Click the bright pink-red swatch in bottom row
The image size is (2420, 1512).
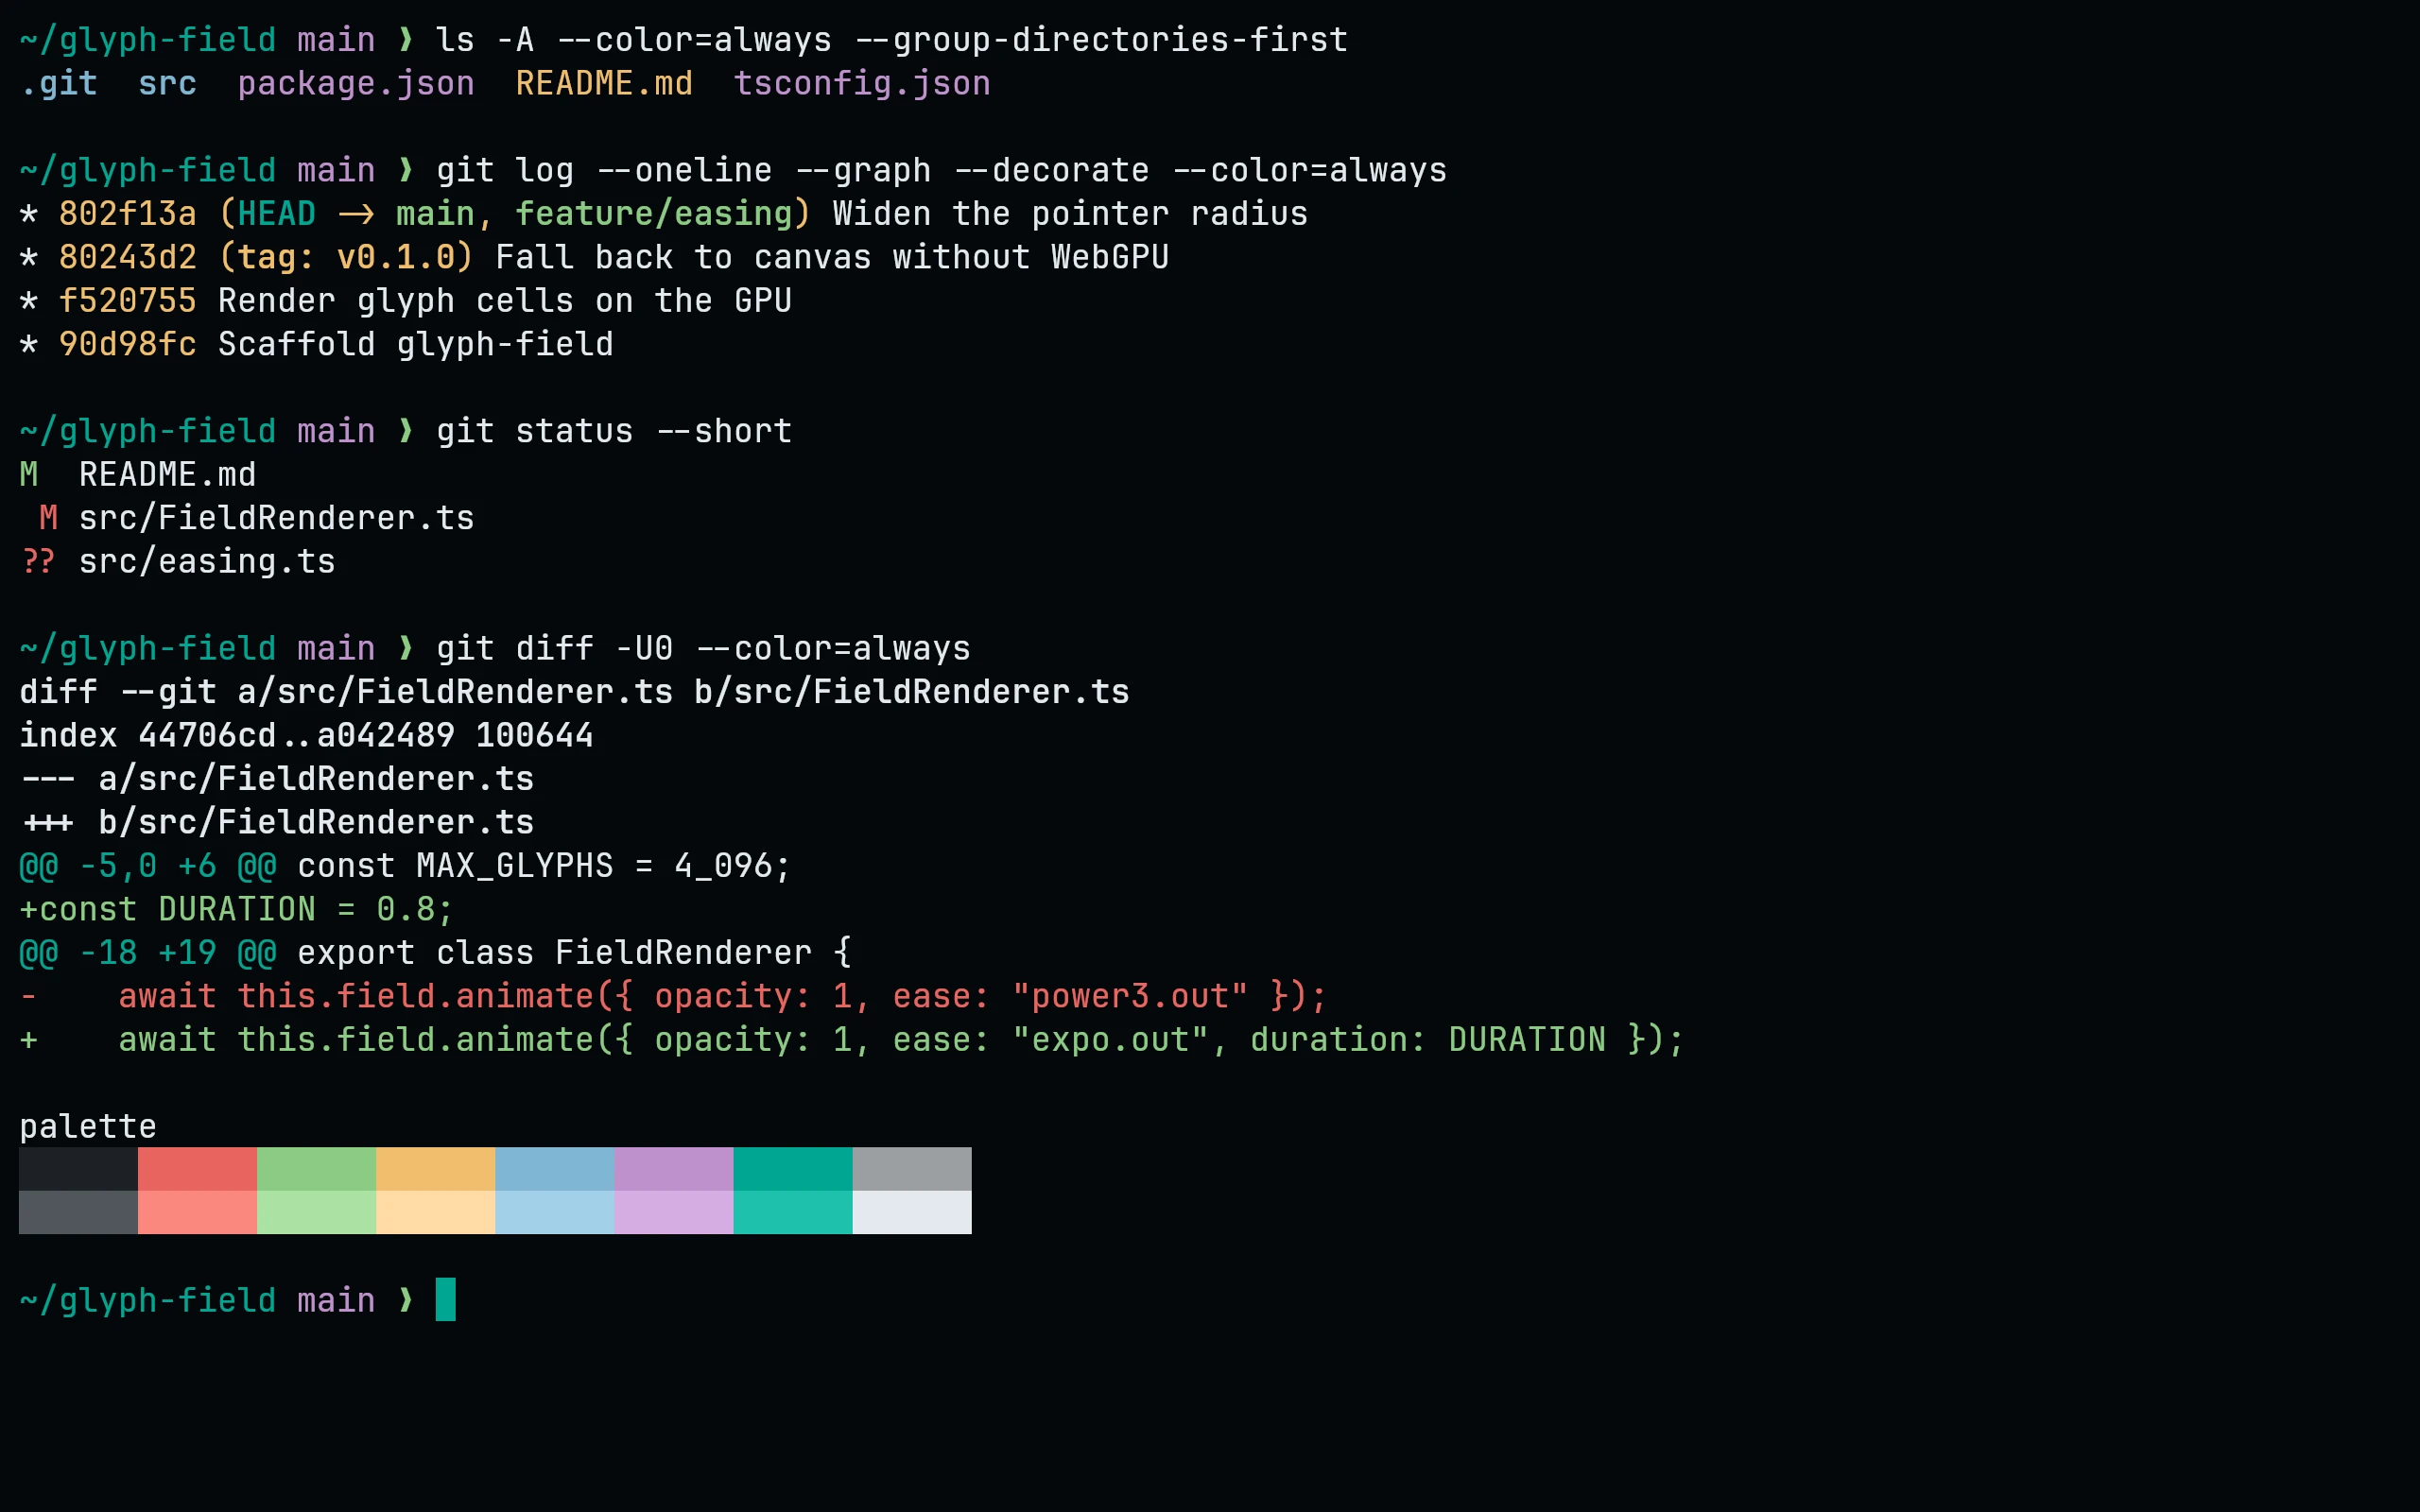[197, 1212]
